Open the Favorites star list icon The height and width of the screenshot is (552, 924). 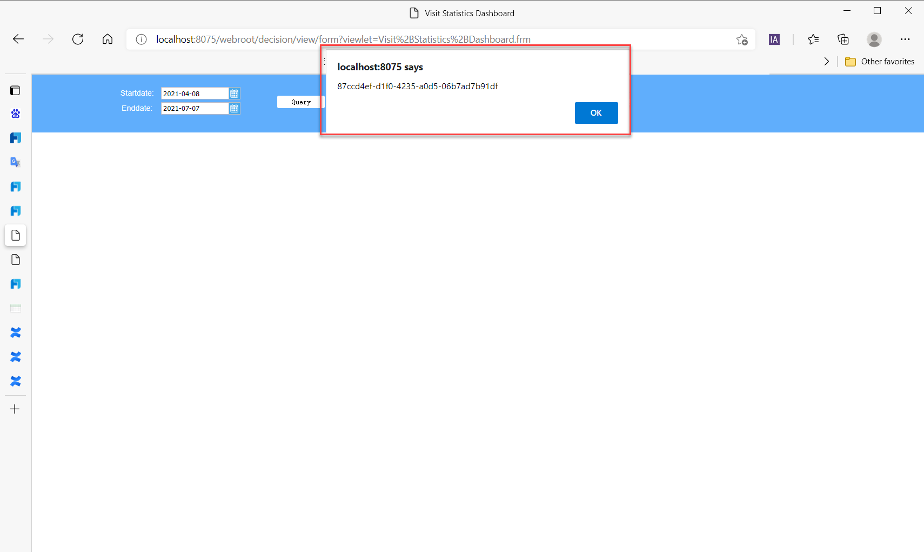pos(813,39)
